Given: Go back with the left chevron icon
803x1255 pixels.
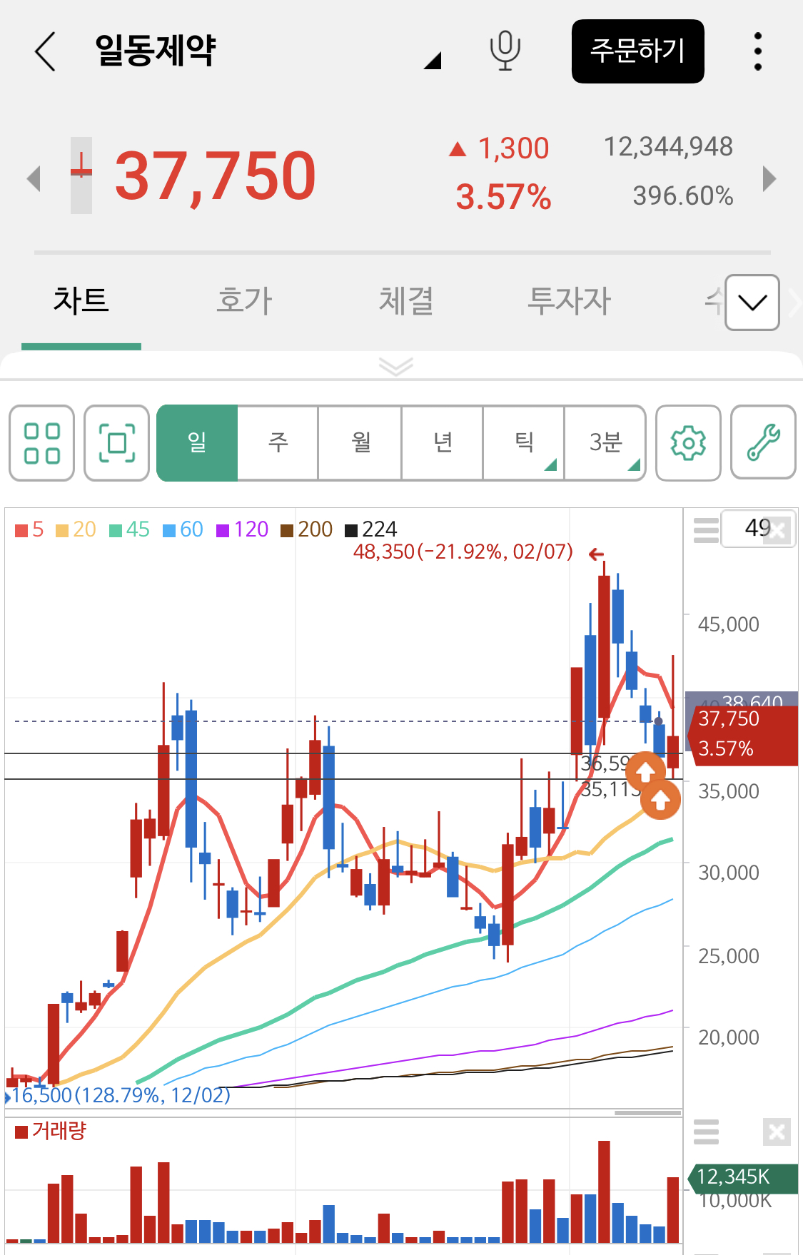Looking at the screenshot, I should (45, 51).
